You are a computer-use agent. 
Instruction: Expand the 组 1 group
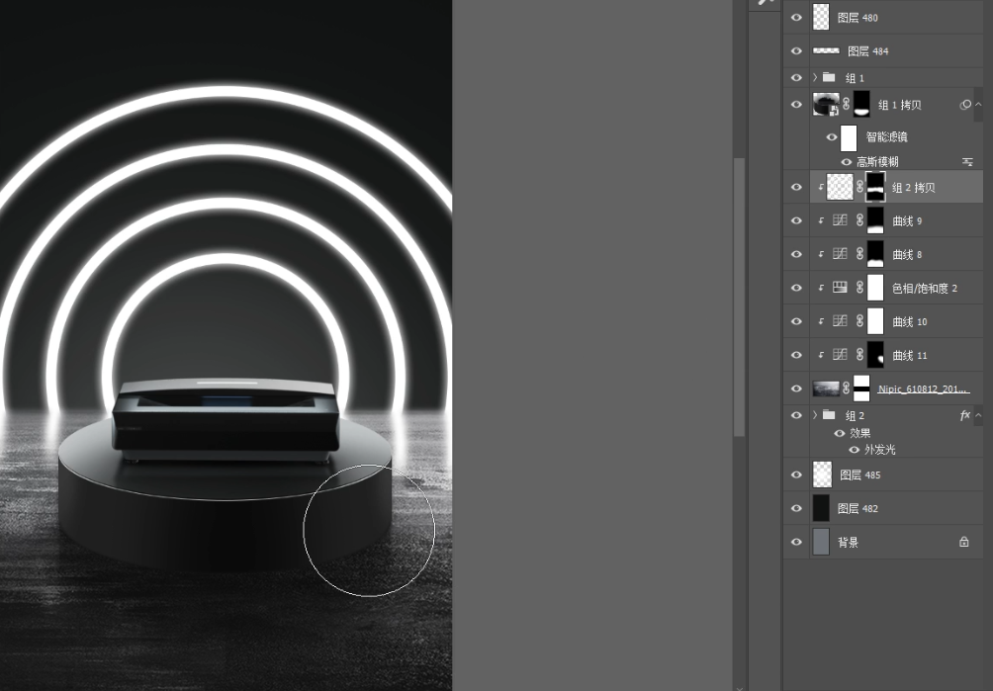[x=815, y=77]
